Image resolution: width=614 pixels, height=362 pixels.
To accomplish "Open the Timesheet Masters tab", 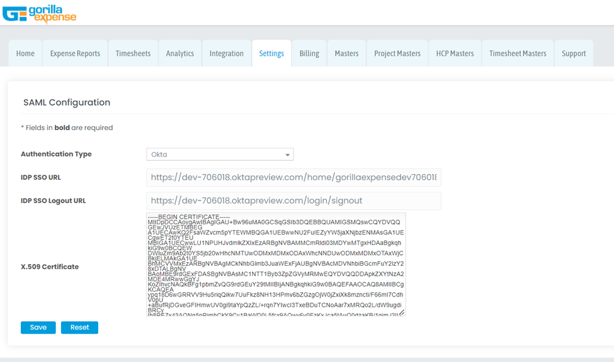I will pos(518,53).
